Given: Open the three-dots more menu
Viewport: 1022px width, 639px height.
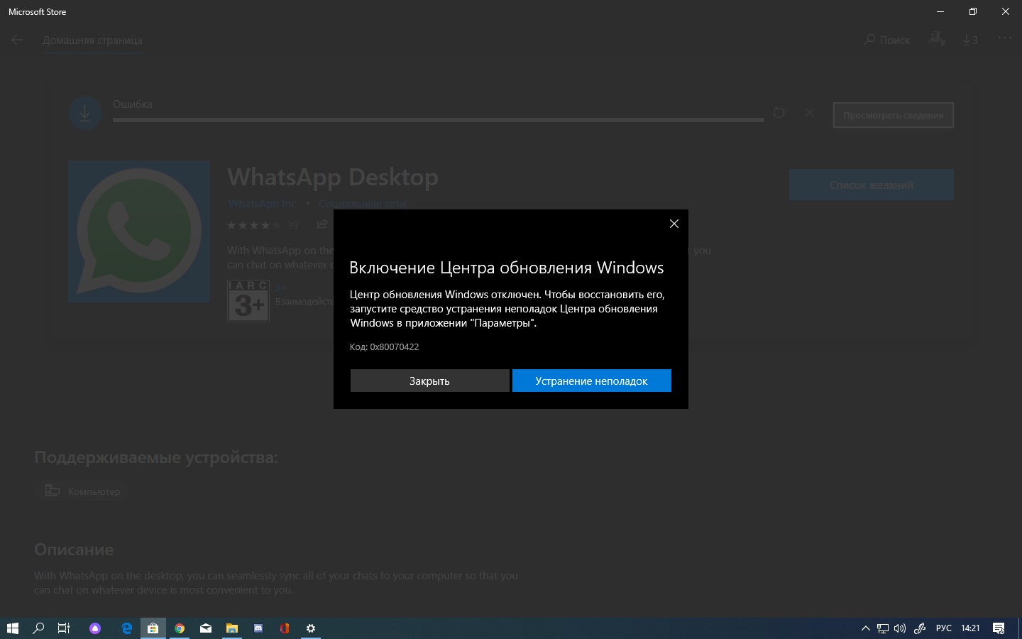Looking at the screenshot, I should click(1005, 38).
